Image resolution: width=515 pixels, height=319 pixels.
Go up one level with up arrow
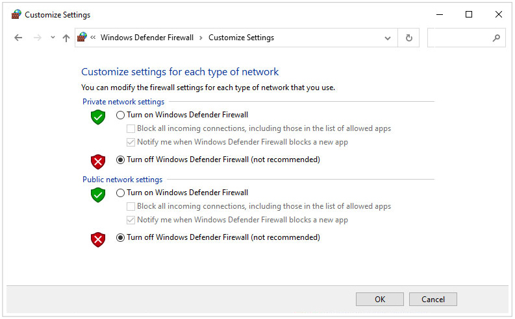coord(66,38)
